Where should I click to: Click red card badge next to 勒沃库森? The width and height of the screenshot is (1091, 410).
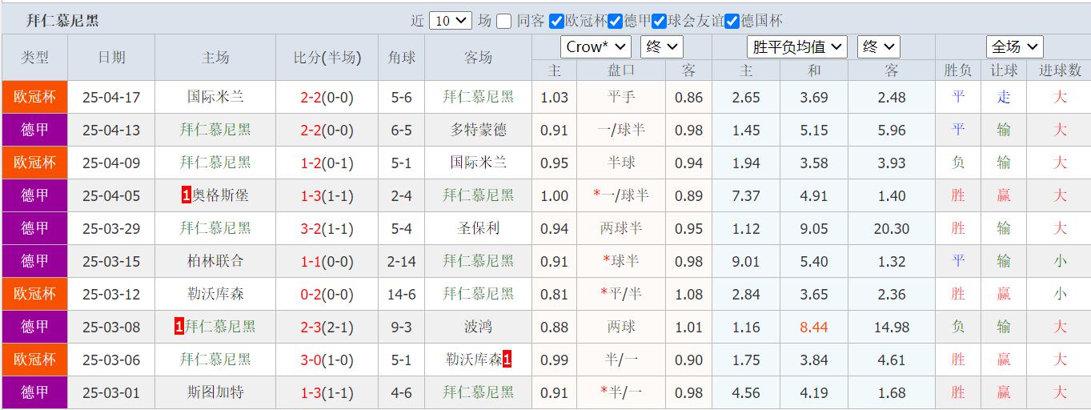click(507, 360)
